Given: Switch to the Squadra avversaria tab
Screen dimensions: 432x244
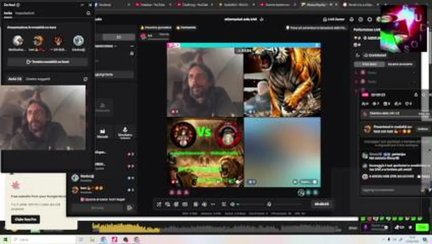Looking at the screenshot, I should pos(400,64).
